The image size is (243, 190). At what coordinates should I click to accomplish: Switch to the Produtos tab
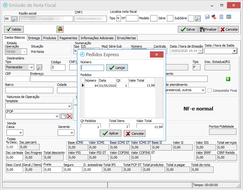coord(49,38)
